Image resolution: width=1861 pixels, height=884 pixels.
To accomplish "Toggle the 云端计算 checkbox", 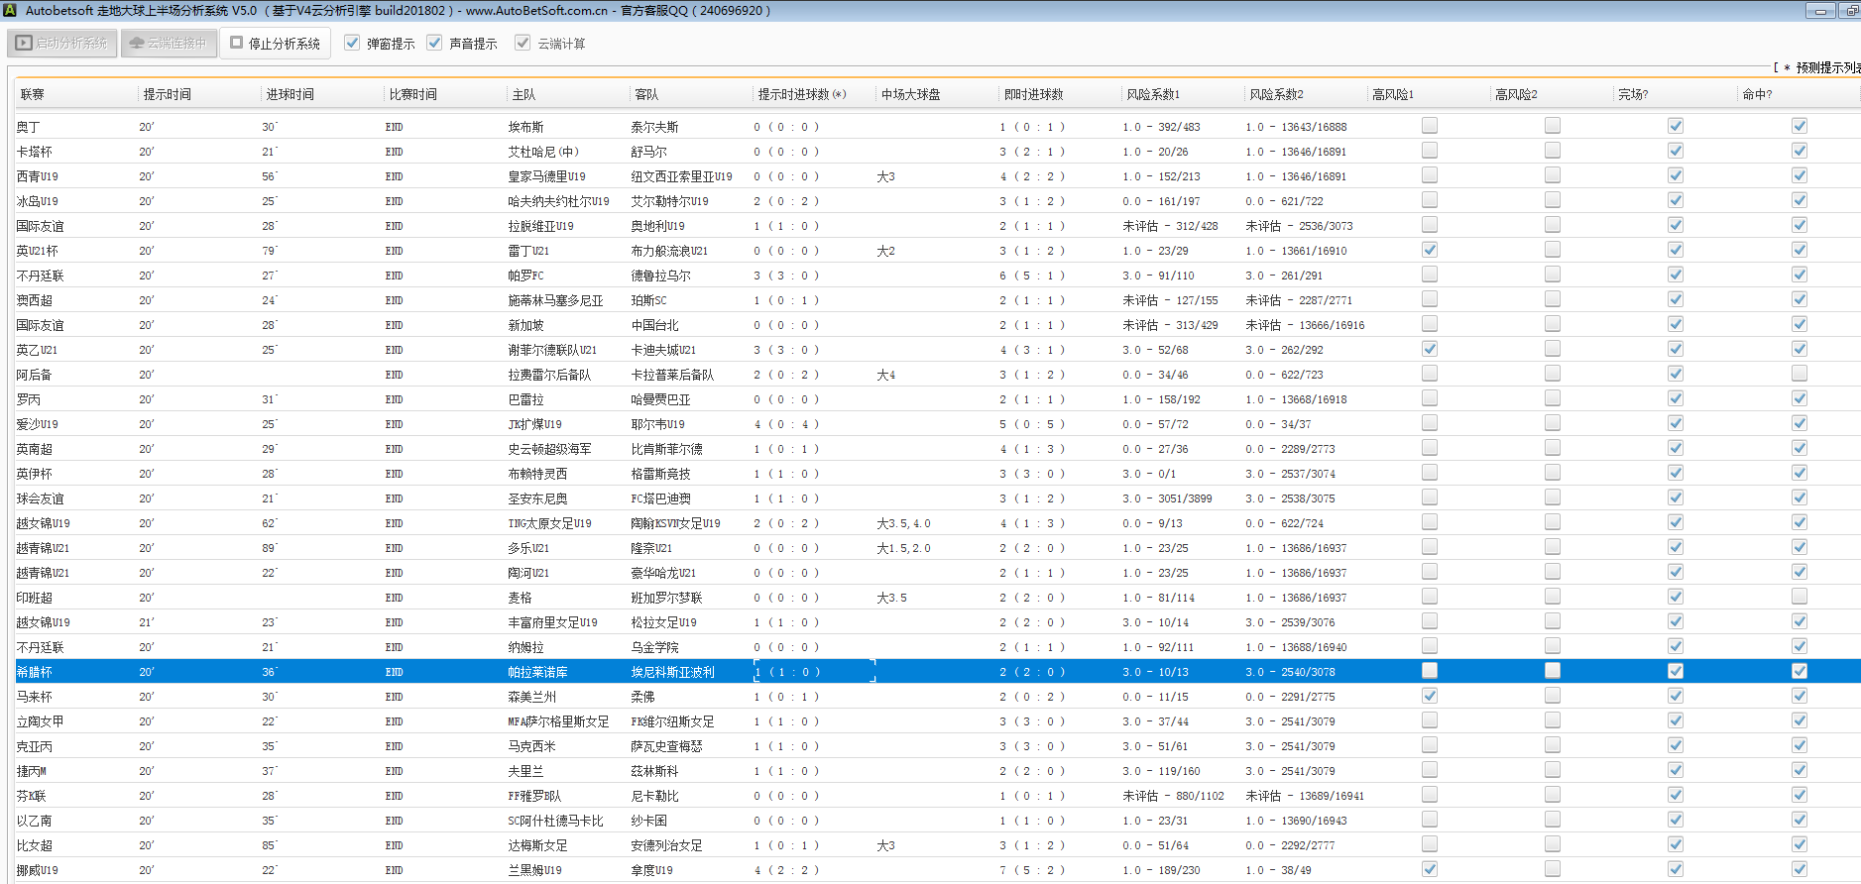I will (x=523, y=44).
